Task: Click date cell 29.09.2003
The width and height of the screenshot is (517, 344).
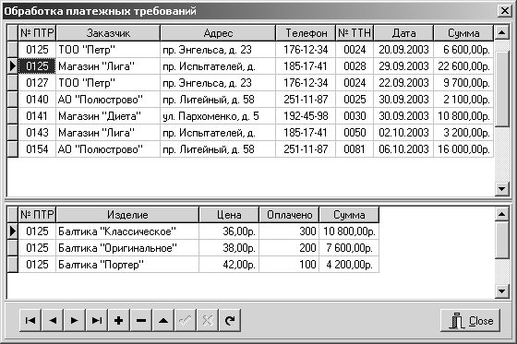Action: click(x=403, y=66)
